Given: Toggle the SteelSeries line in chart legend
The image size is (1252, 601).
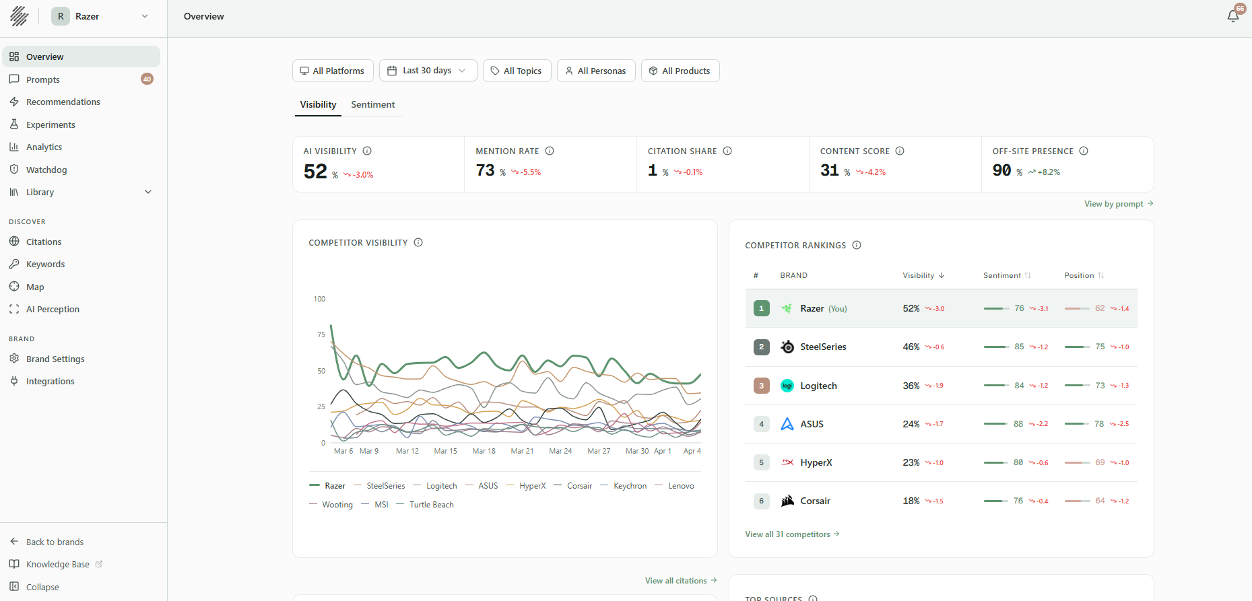Looking at the screenshot, I should coord(385,486).
